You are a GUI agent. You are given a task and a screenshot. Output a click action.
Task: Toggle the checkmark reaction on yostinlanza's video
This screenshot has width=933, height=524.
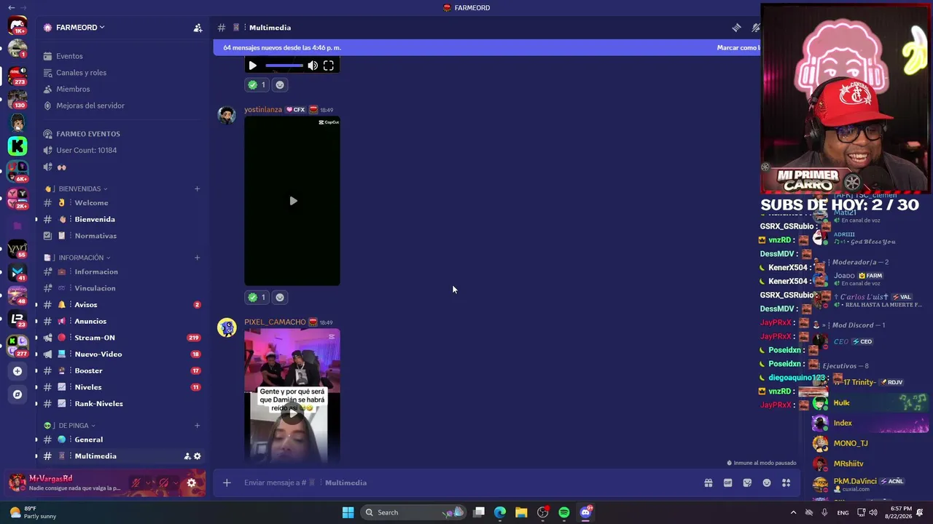pyautogui.click(x=257, y=297)
